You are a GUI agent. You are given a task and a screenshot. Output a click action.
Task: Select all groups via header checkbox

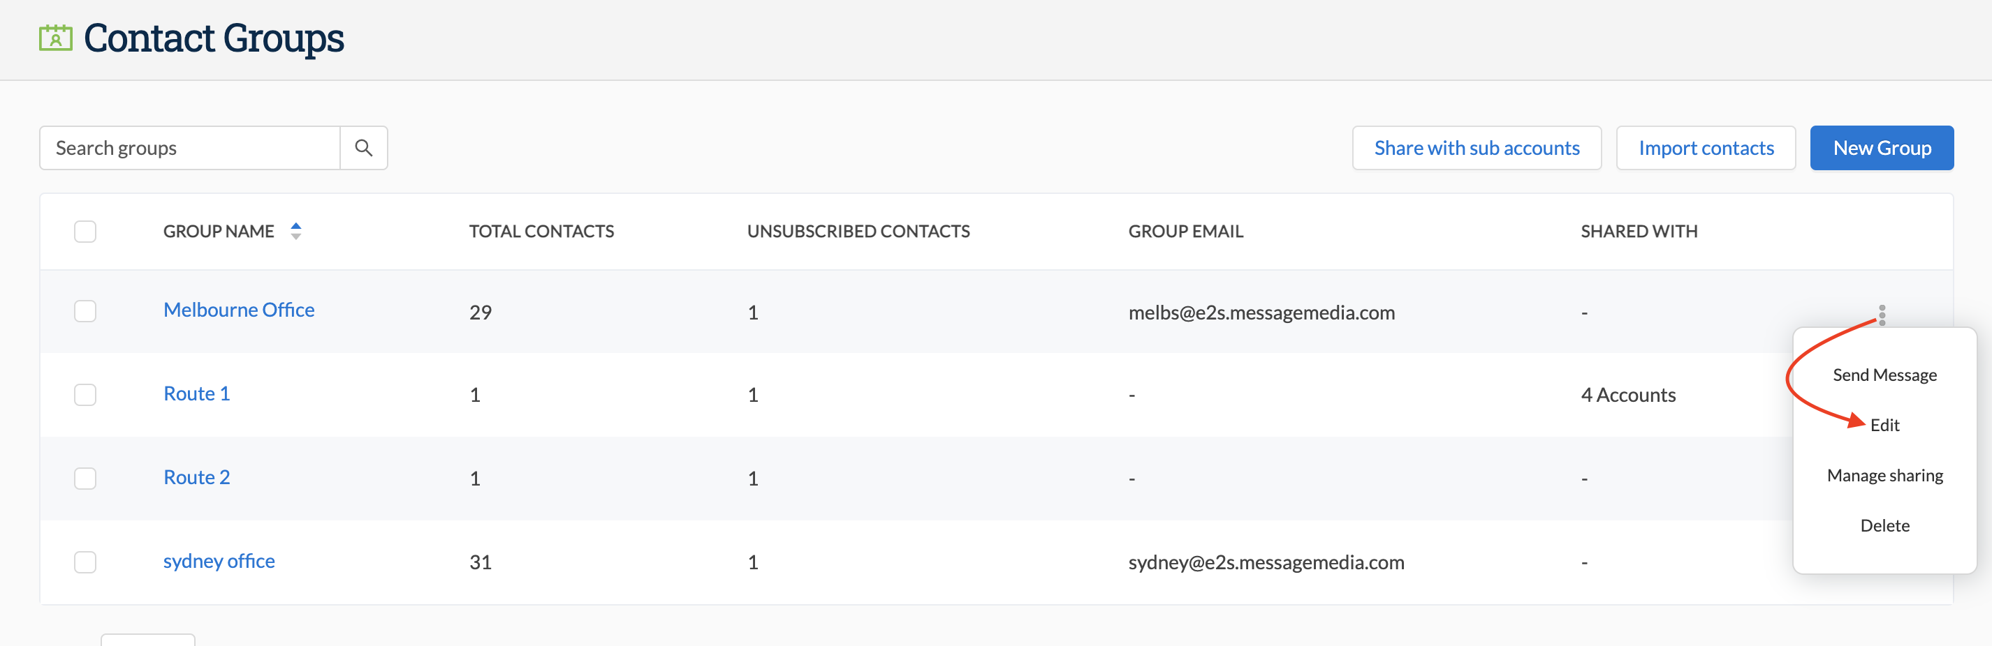pos(85,230)
